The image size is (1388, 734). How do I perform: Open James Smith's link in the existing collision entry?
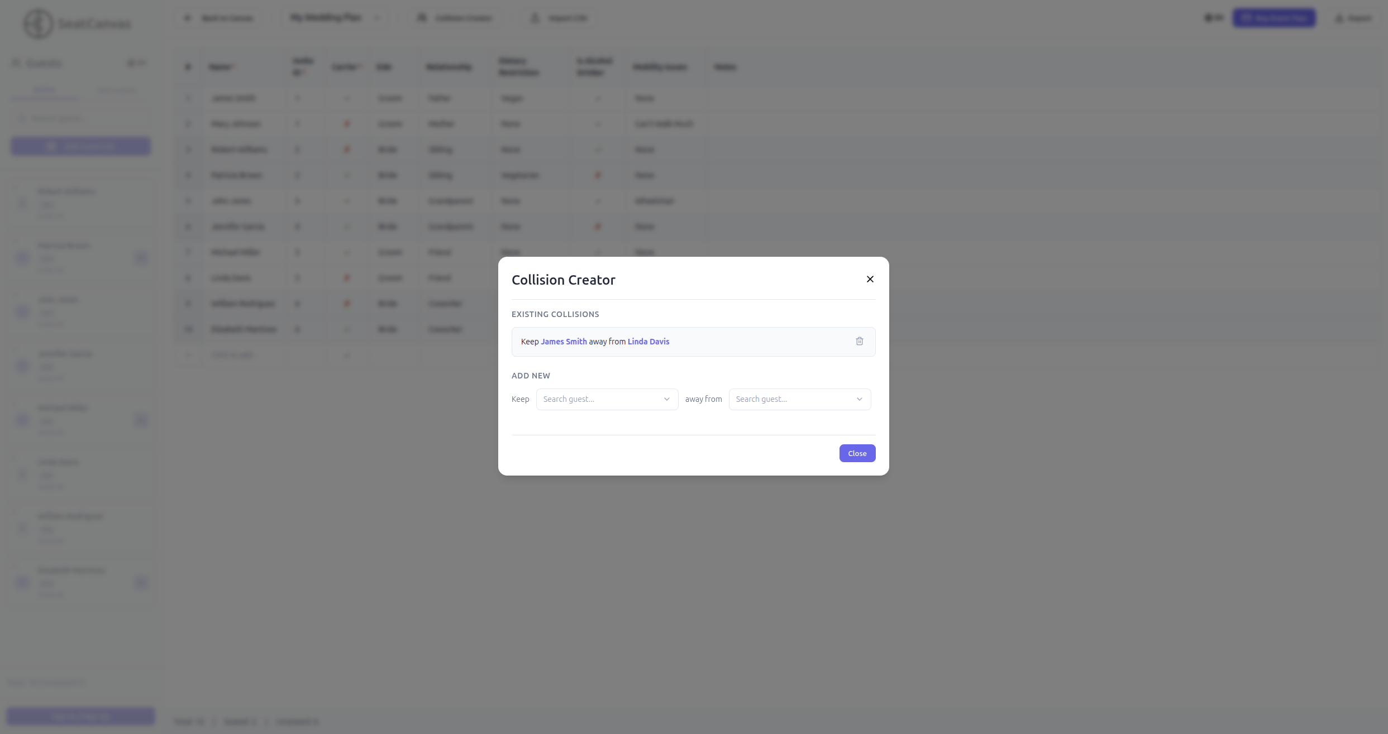point(564,341)
